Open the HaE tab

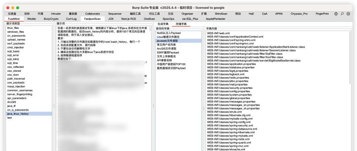point(251,14)
